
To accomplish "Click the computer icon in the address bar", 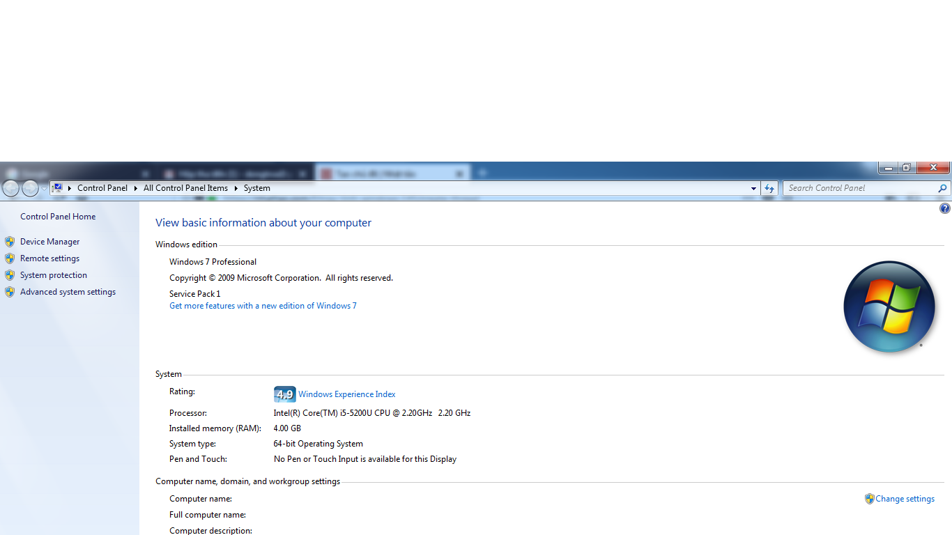I will pyautogui.click(x=59, y=188).
